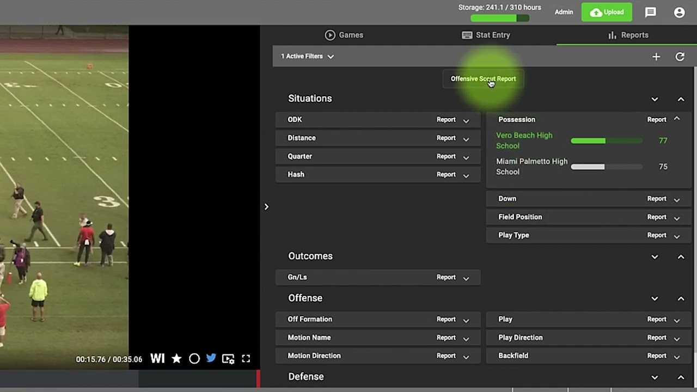Screen dimensions: 697x392
Task: Collapse the Offense section
Action: tap(681, 298)
